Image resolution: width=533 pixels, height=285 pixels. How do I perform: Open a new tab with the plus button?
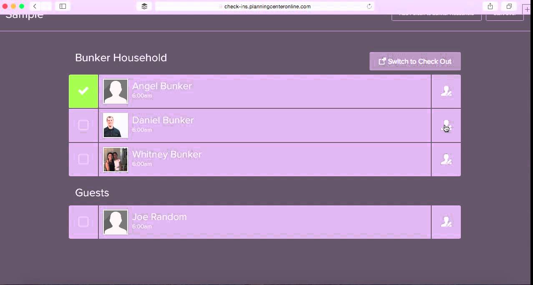click(528, 9)
